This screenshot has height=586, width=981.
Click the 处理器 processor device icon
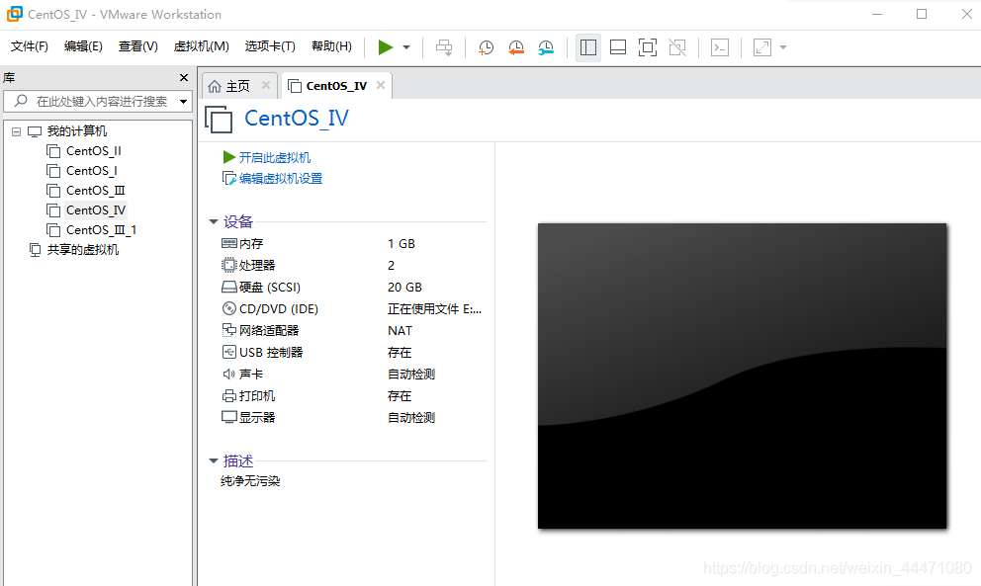click(x=229, y=265)
